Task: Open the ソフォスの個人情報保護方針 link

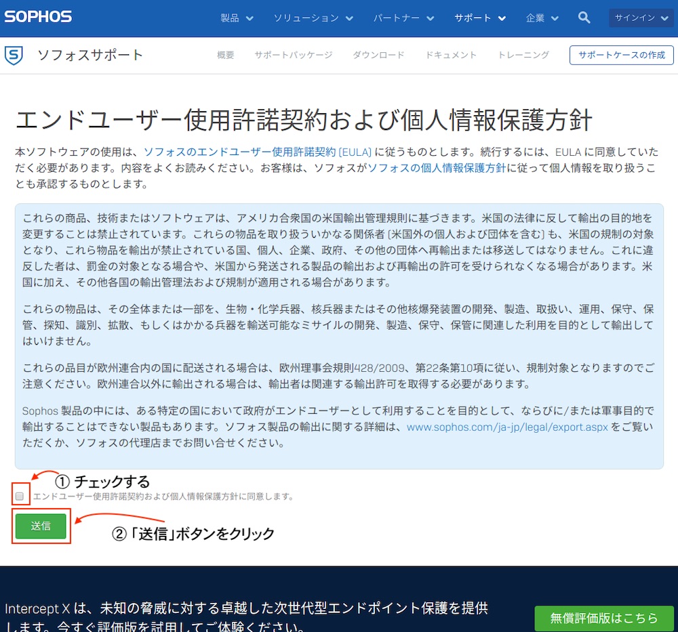Action: tap(436, 168)
